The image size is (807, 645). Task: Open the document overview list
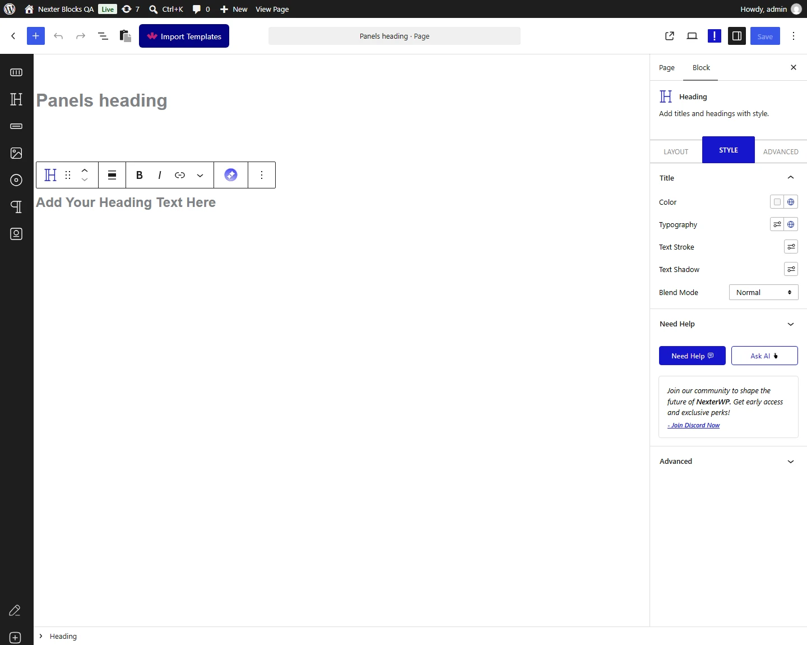click(103, 36)
